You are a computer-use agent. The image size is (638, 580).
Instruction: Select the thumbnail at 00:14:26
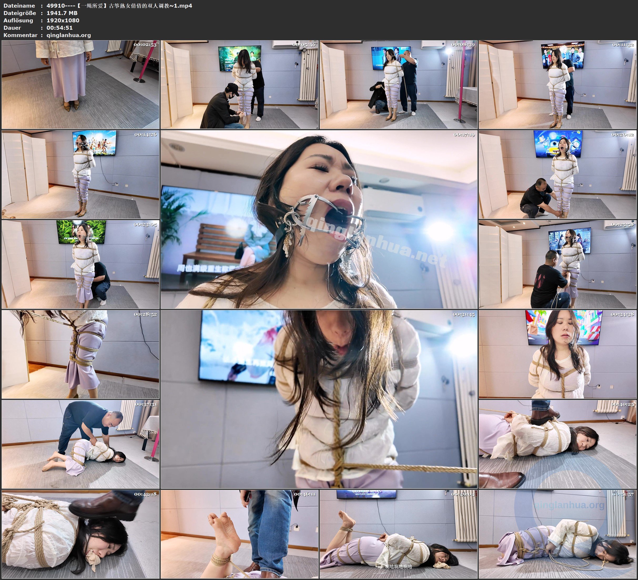pyautogui.click(x=80, y=174)
